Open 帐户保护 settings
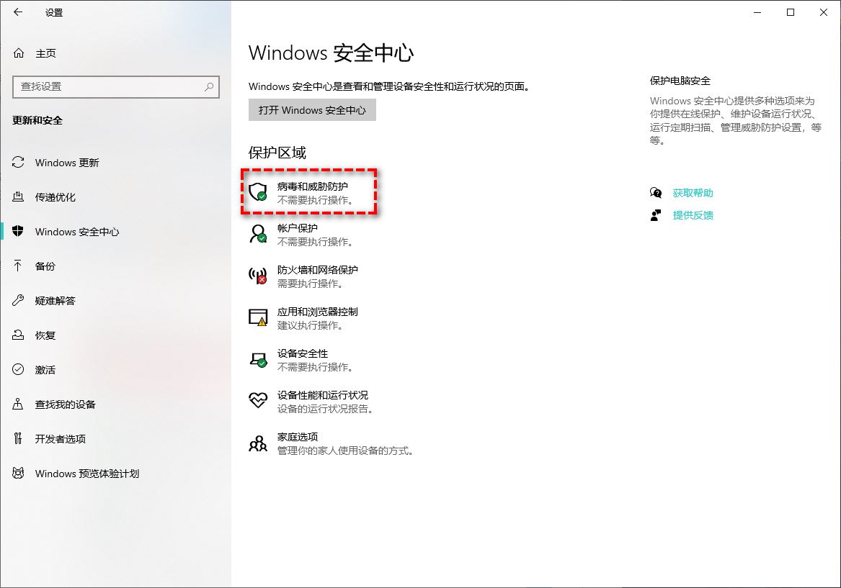The height and width of the screenshot is (588, 841). coord(298,235)
